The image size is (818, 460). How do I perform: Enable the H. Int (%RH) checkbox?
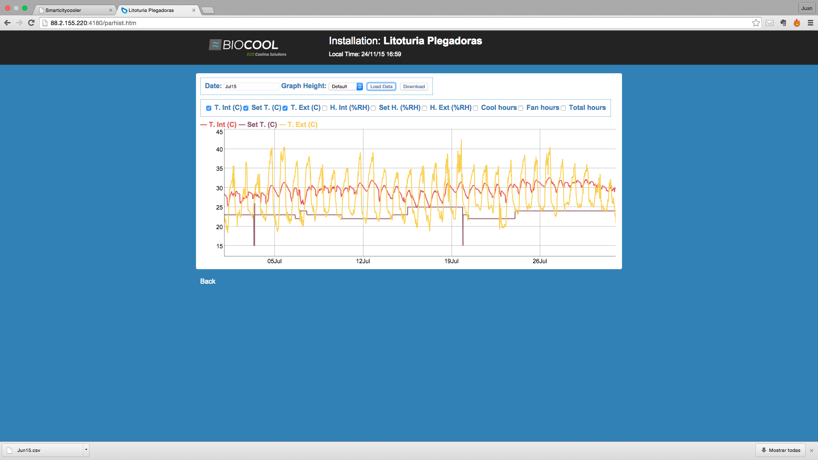click(325, 108)
